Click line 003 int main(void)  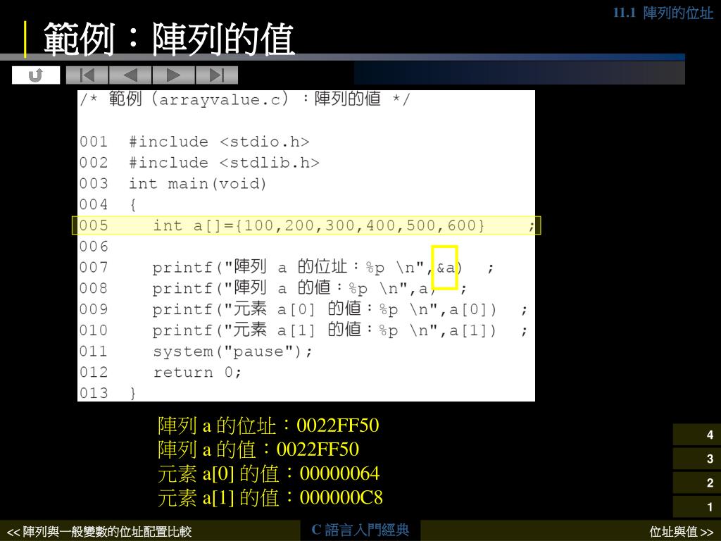pos(173,184)
